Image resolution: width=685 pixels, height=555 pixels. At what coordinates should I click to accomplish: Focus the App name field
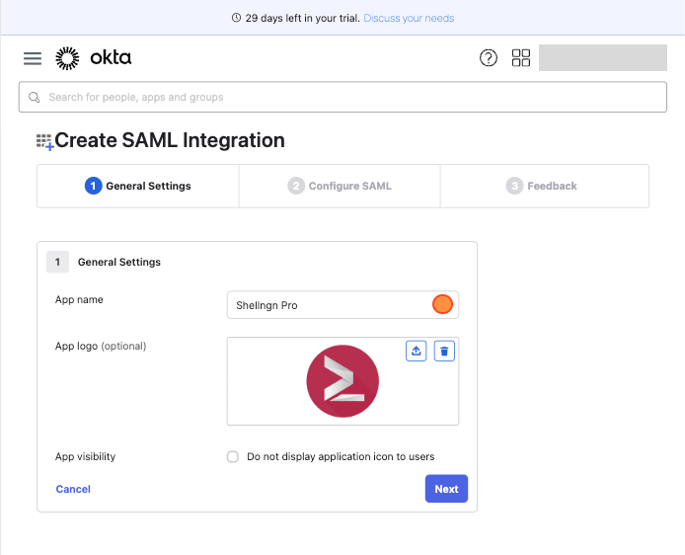click(342, 305)
